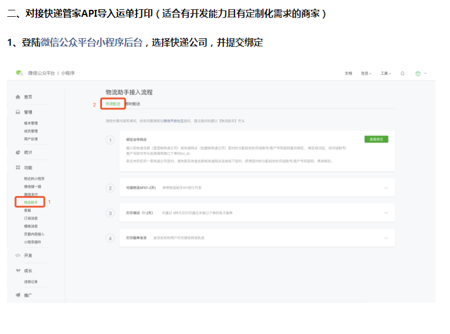
Task: Open 客服 in the sidebar
Action: [x=27, y=210]
